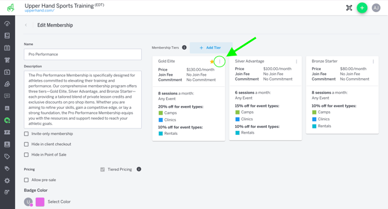
Task: Open the AJ user avatar menu
Action: point(376,8)
